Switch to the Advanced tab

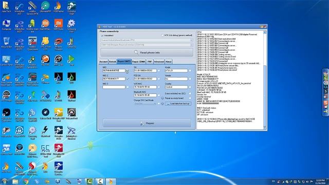pyautogui.click(x=159, y=62)
